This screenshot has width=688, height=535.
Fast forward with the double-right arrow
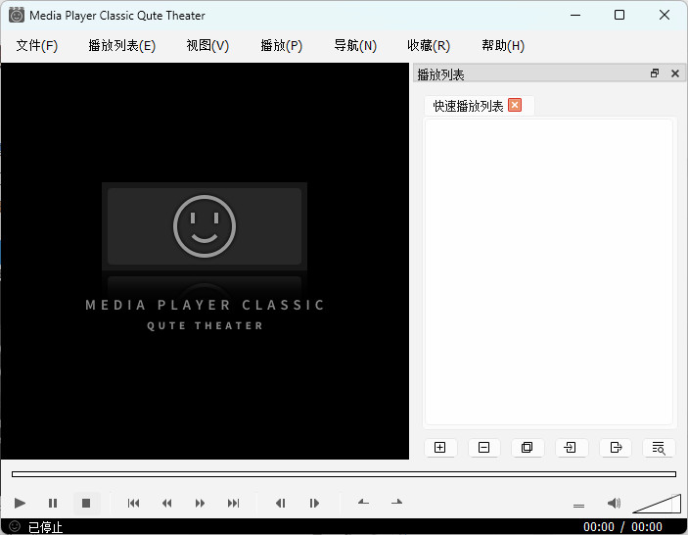(200, 503)
